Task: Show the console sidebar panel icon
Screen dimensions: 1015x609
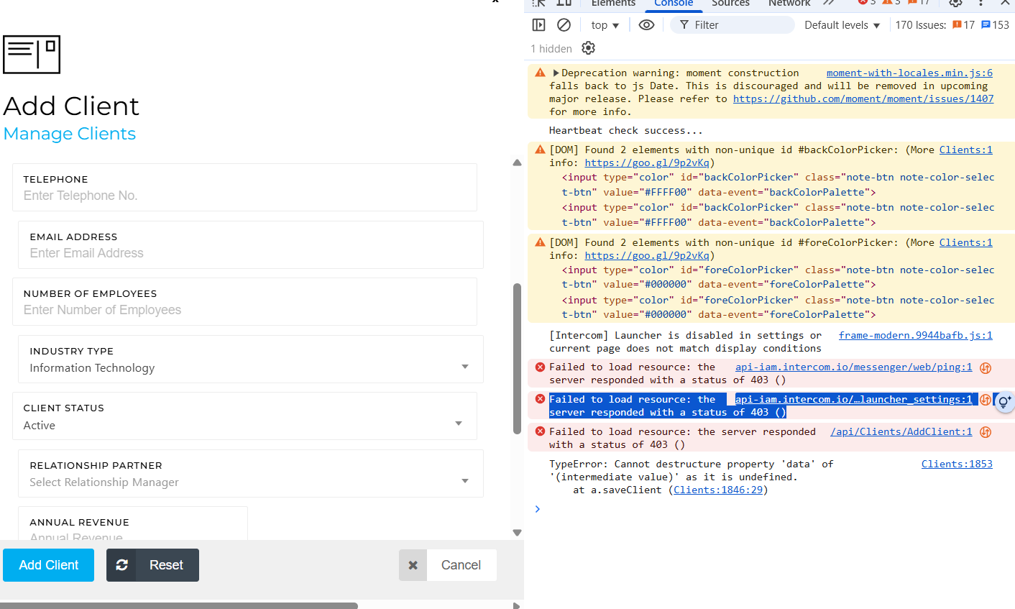Action: pos(538,25)
